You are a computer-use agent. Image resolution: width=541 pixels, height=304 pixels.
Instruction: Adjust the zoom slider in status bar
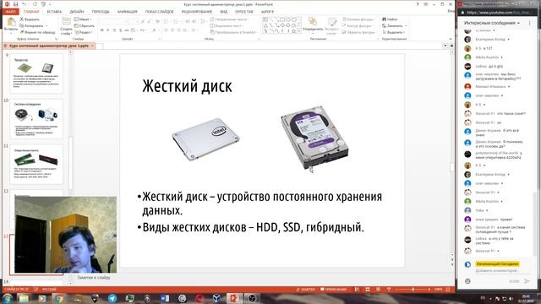point(413,289)
